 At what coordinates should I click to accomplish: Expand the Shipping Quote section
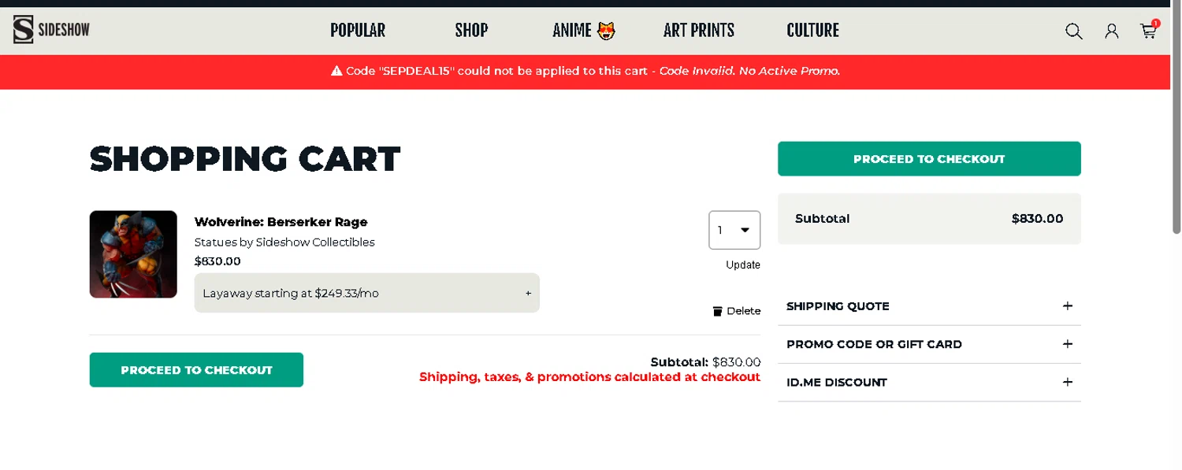coord(1067,306)
